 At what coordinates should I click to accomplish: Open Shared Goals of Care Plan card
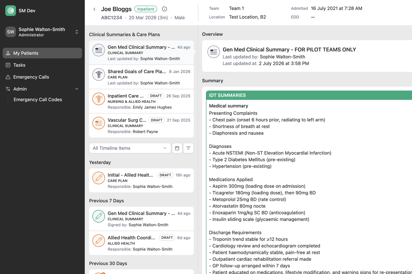[141, 77]
